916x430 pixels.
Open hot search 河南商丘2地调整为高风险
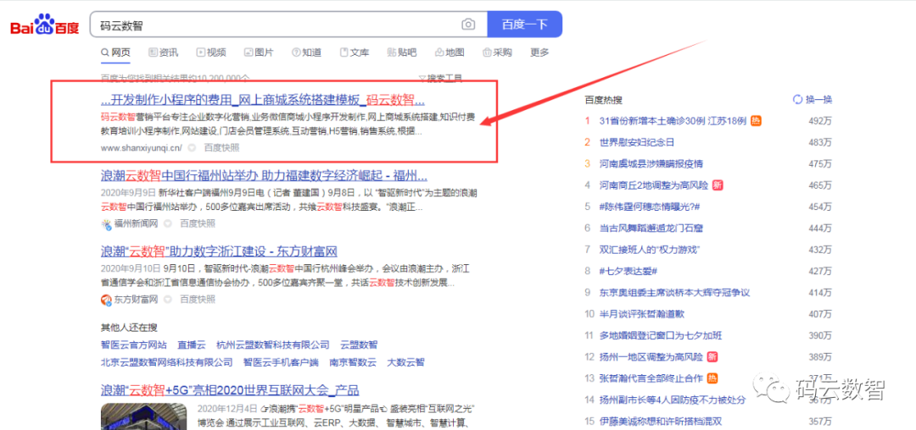(654, 185)
